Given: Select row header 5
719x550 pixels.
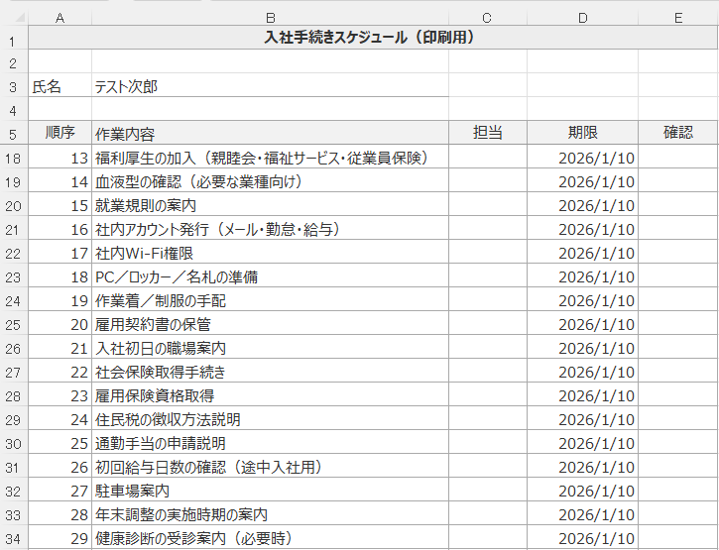Looking at the screenshot, I should coord(14,134).
